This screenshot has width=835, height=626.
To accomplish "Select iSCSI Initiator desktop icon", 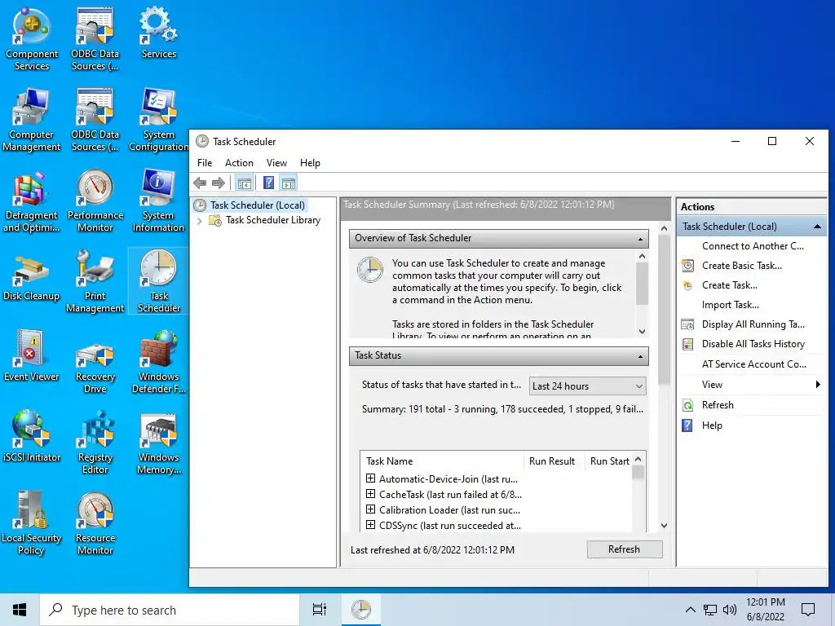I will 31,437.
